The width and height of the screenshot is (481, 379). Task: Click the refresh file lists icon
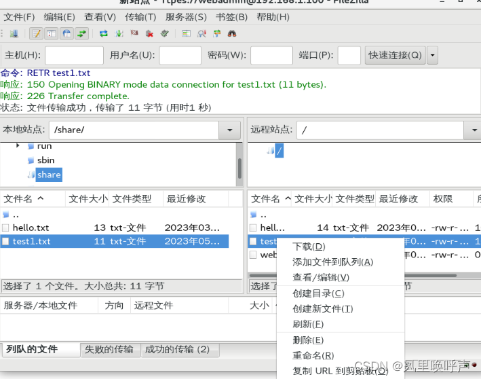tap(104, 33)
